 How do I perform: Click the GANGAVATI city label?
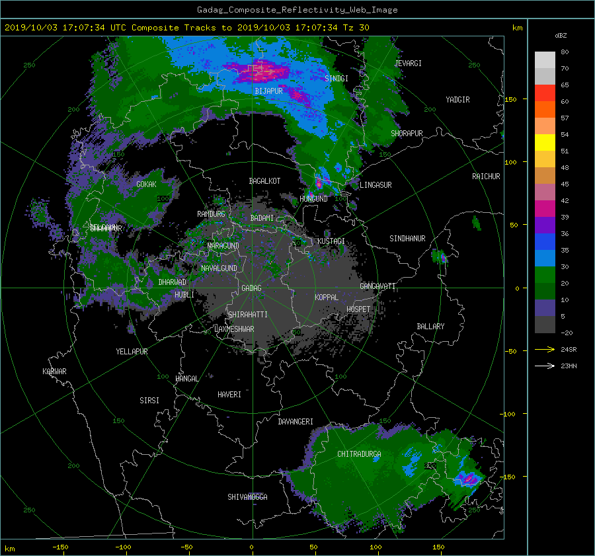pyautogui.click(x=377, y=286)
